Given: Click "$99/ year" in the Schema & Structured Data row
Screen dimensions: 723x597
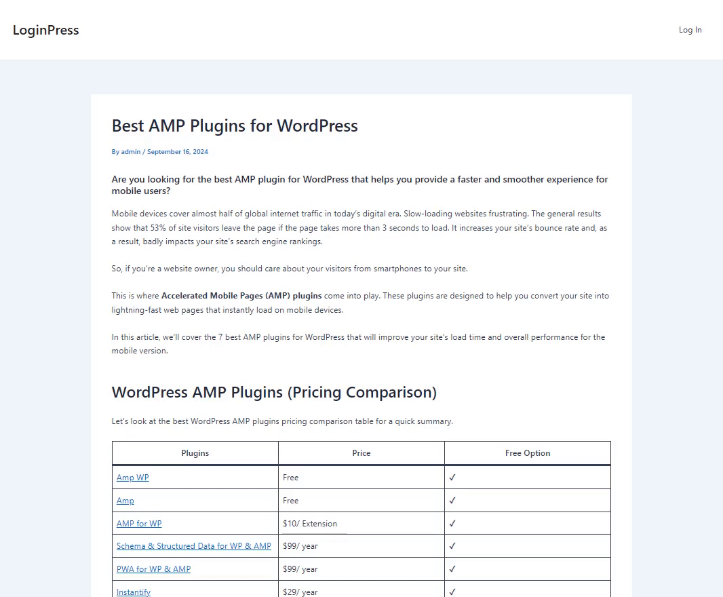Looking at the screenshot, I should click(300, 546).
